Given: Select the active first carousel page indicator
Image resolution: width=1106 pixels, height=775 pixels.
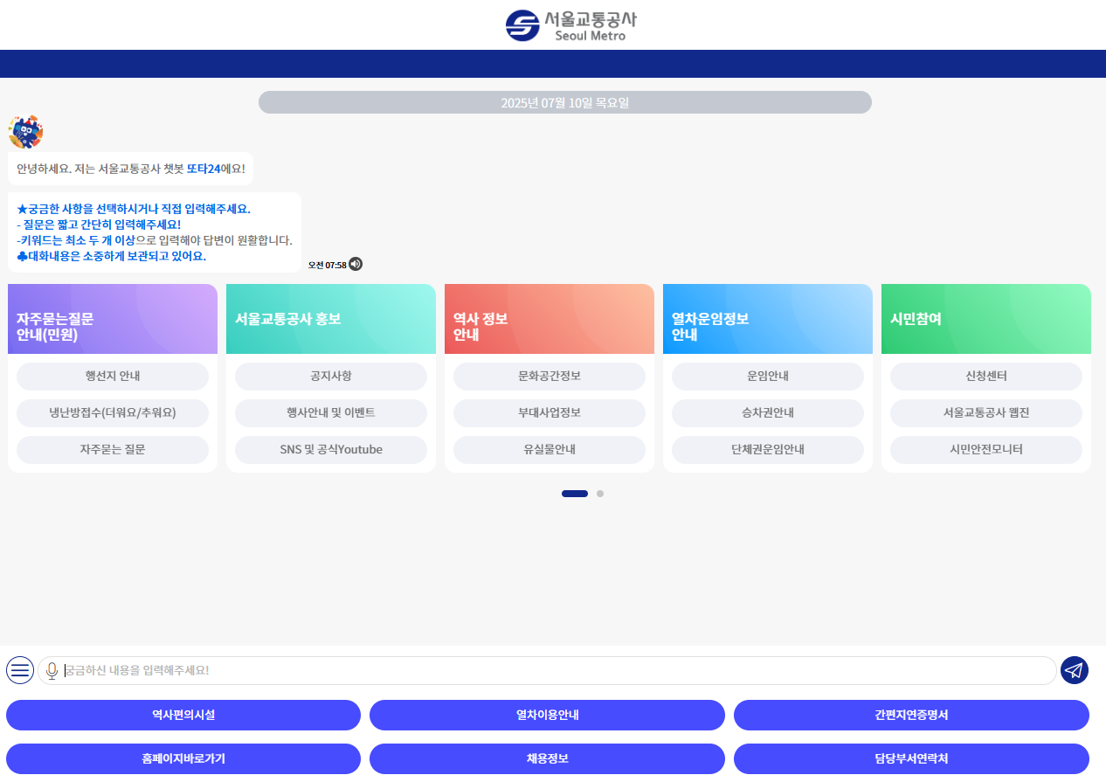Looking at the screenshot, I should click(x=575, y=494).
